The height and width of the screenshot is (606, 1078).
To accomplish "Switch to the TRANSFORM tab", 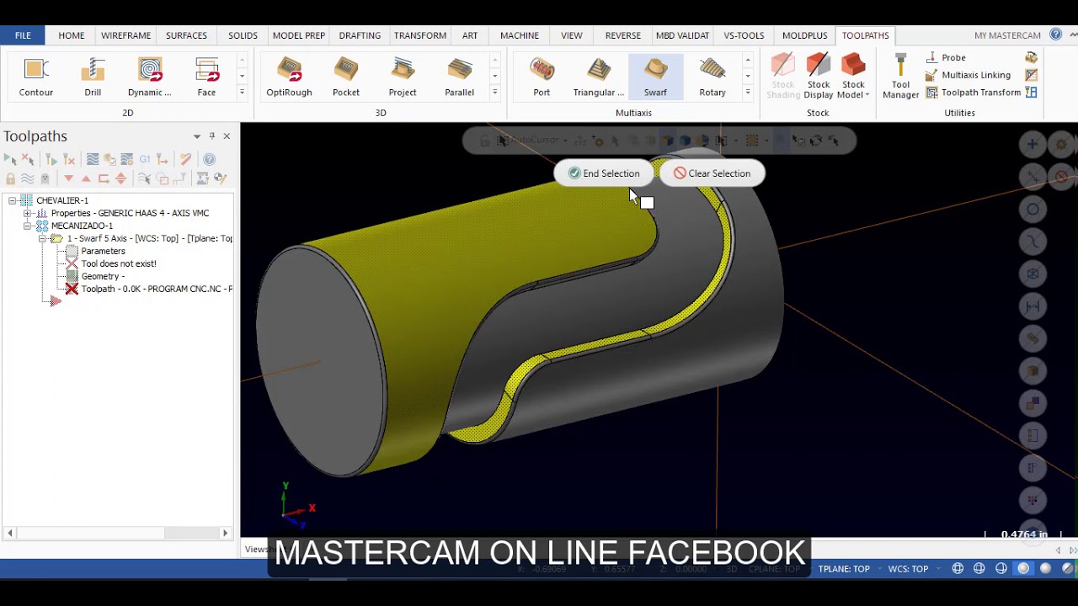I will 420,35.
